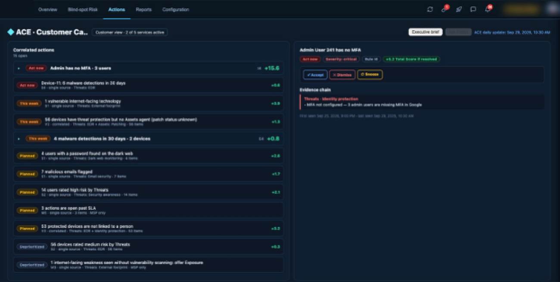560x282 pixels.
Task: Open '3 actions are open past SLA' row
Action: pos(148,210)
